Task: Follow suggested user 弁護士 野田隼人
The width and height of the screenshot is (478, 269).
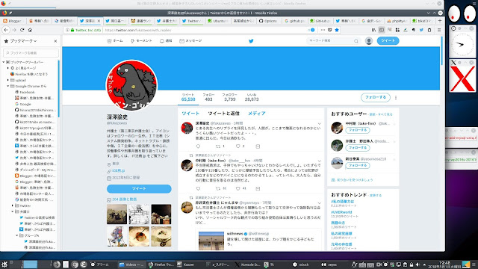Action: point(358,148)
